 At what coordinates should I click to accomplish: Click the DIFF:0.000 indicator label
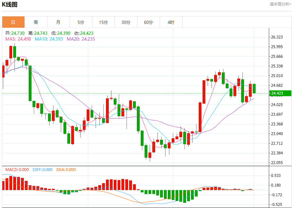42,170
